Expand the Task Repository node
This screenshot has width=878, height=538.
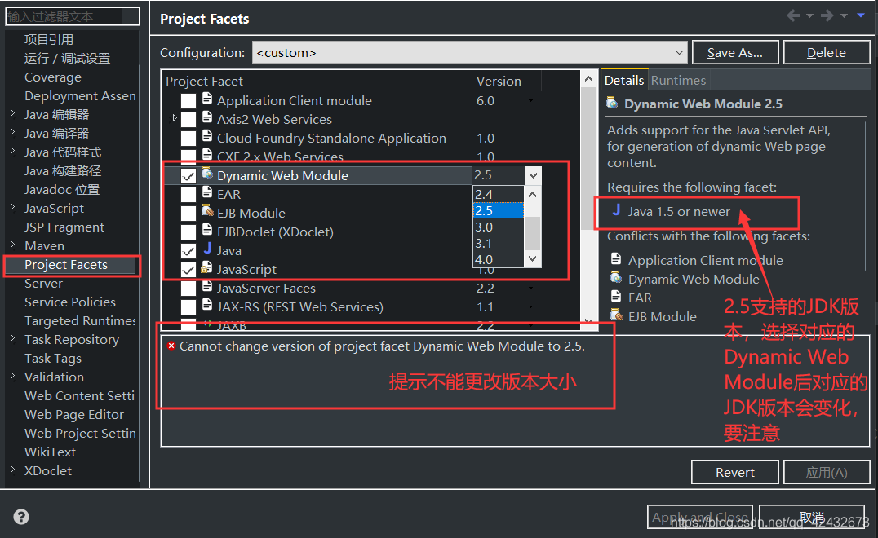point(13,338)
